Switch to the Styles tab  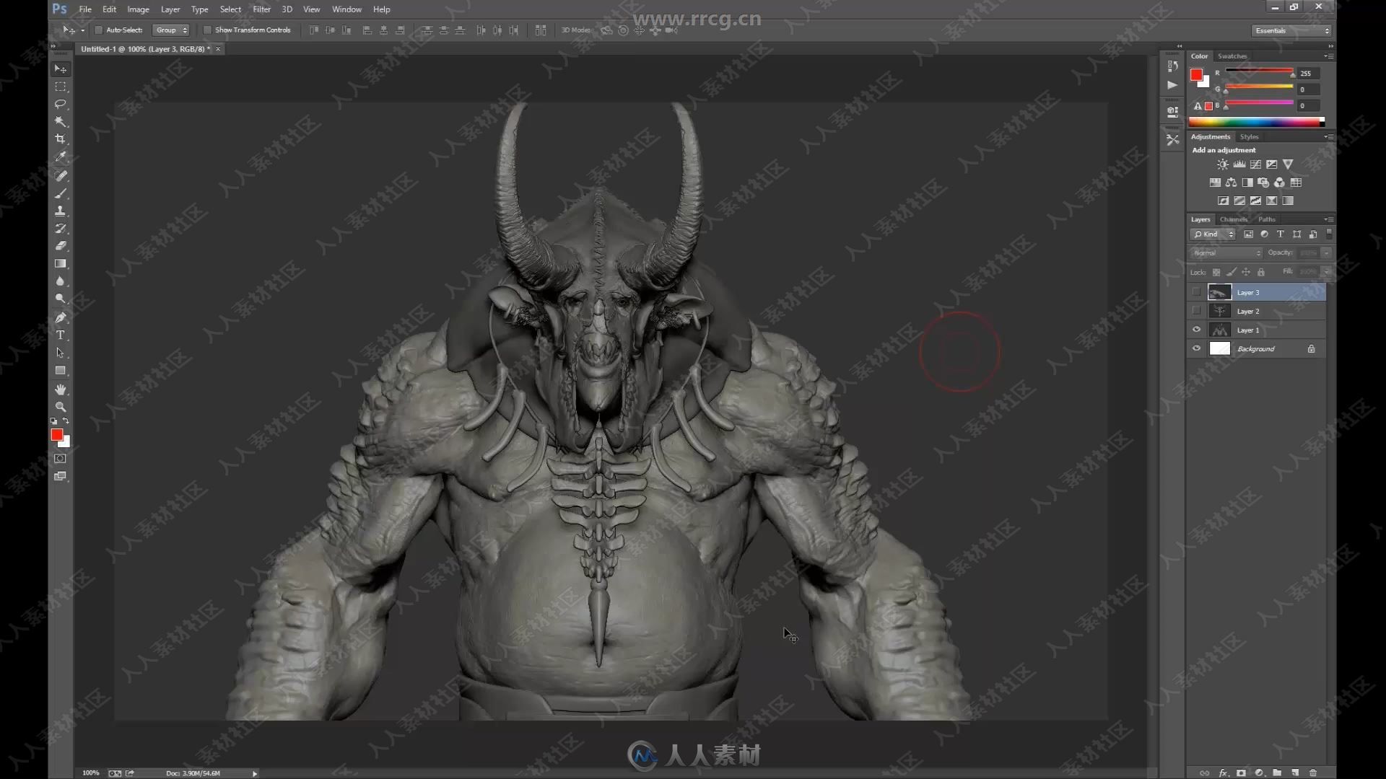coord(1249,137)
